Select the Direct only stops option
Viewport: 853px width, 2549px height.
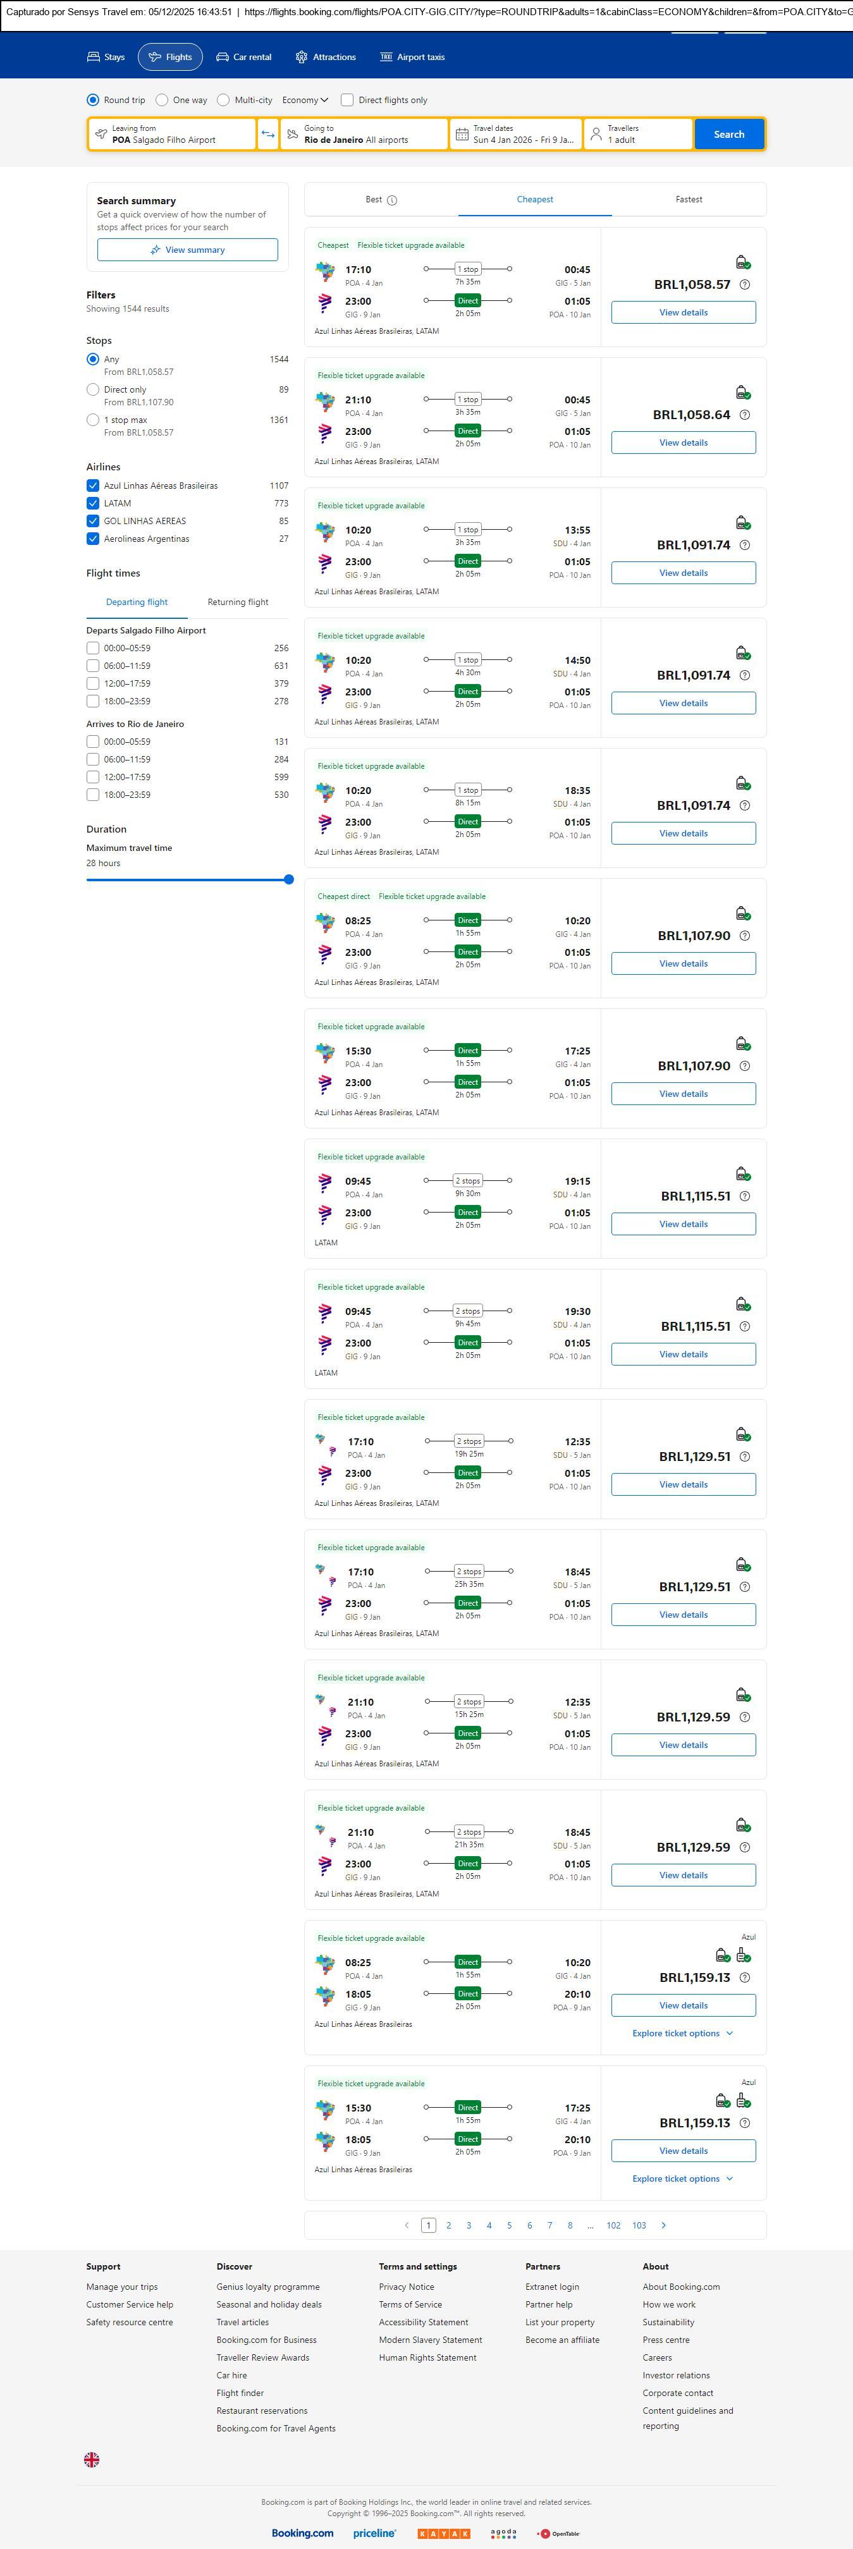pos(93,390)
